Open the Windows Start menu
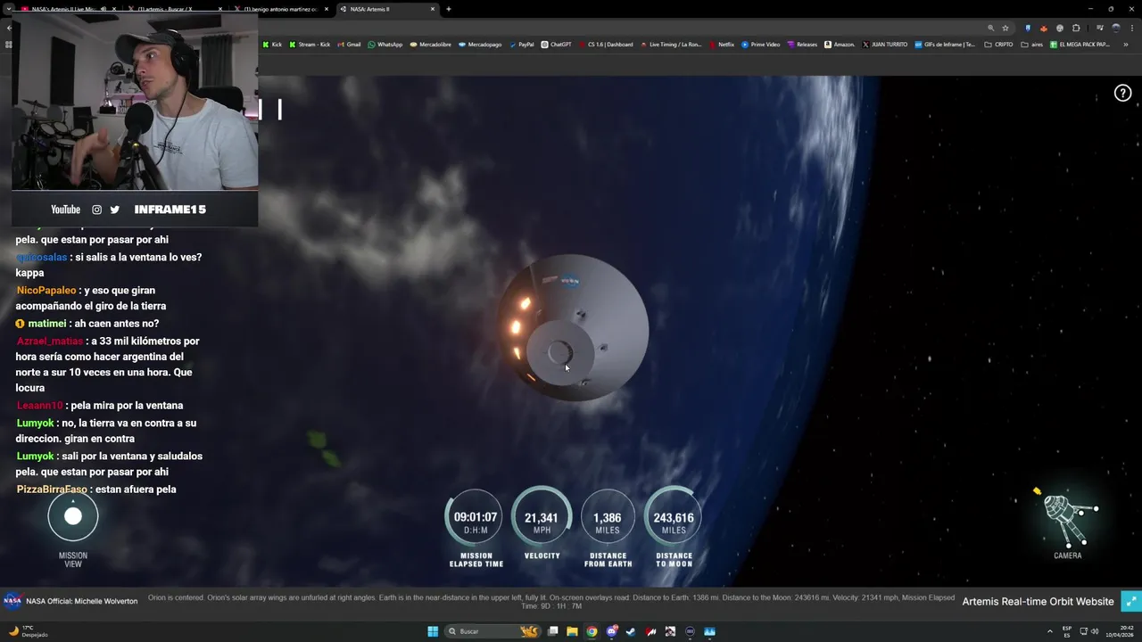 (x=433, y=631)
